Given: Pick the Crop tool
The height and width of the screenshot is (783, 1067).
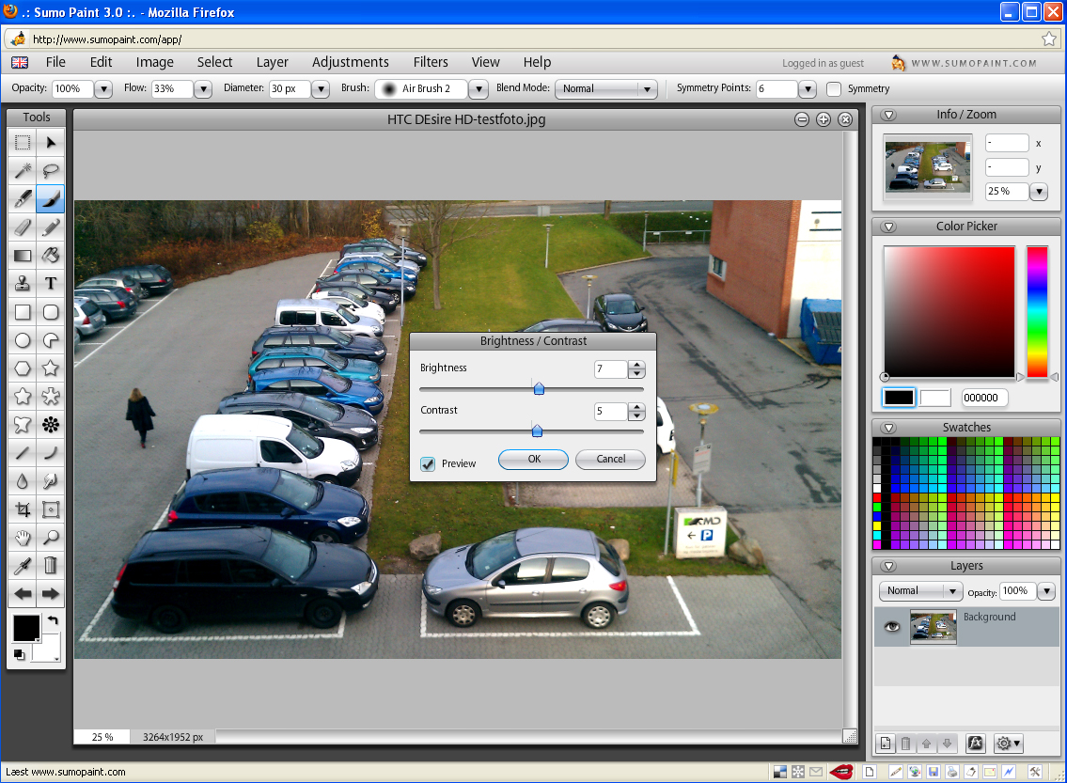Looking at the screenshot, I should [23, 509].
